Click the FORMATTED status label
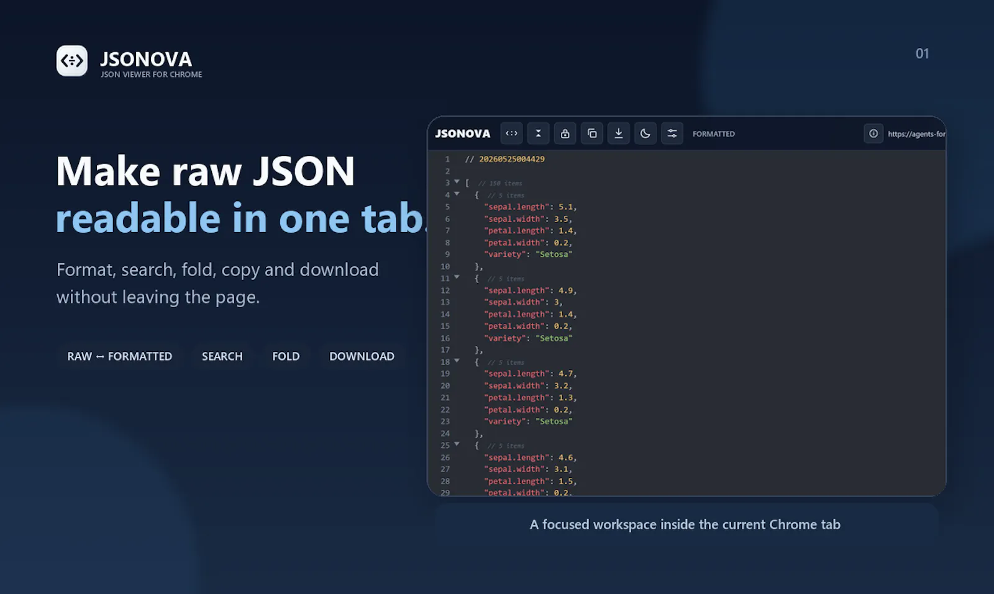Image resolution: width=994 pixels, height=594 pixels. pyautogui.click(x=713, y=134)
